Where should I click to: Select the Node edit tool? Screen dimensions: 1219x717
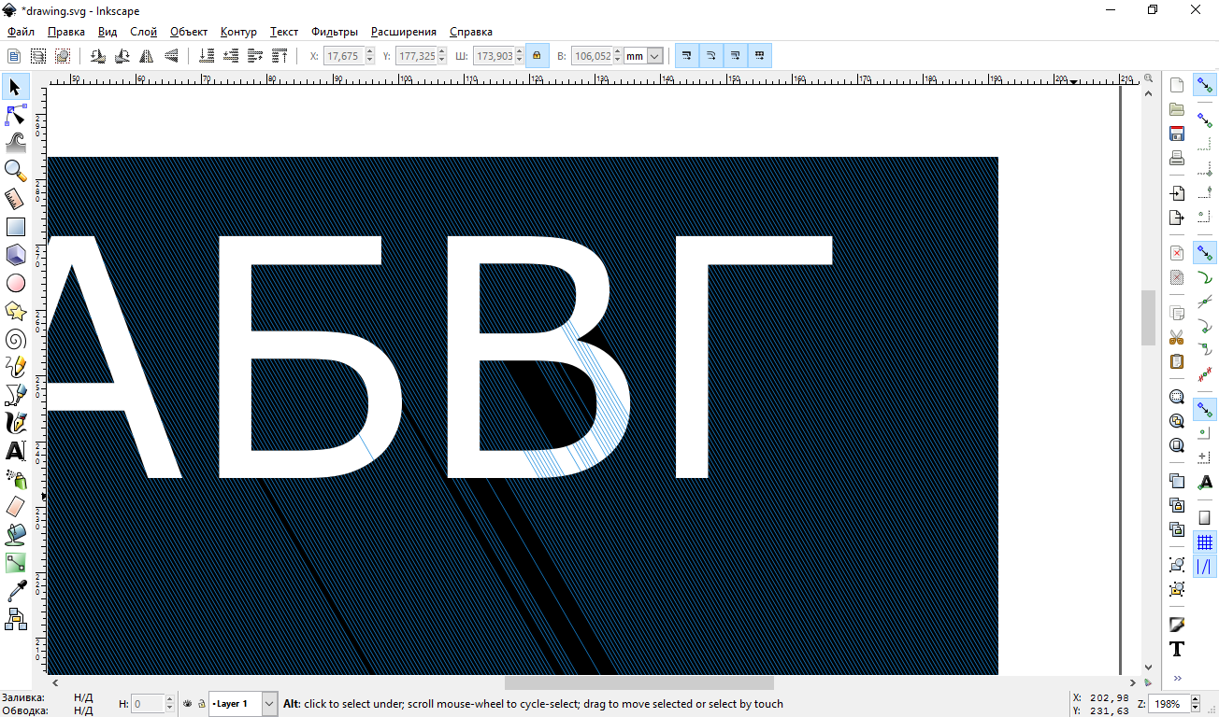[x=15, y=115]
